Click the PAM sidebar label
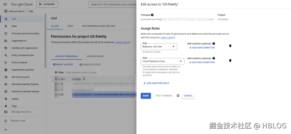The height and width of the screenshot is (134, 291). [x=14, y=26]
